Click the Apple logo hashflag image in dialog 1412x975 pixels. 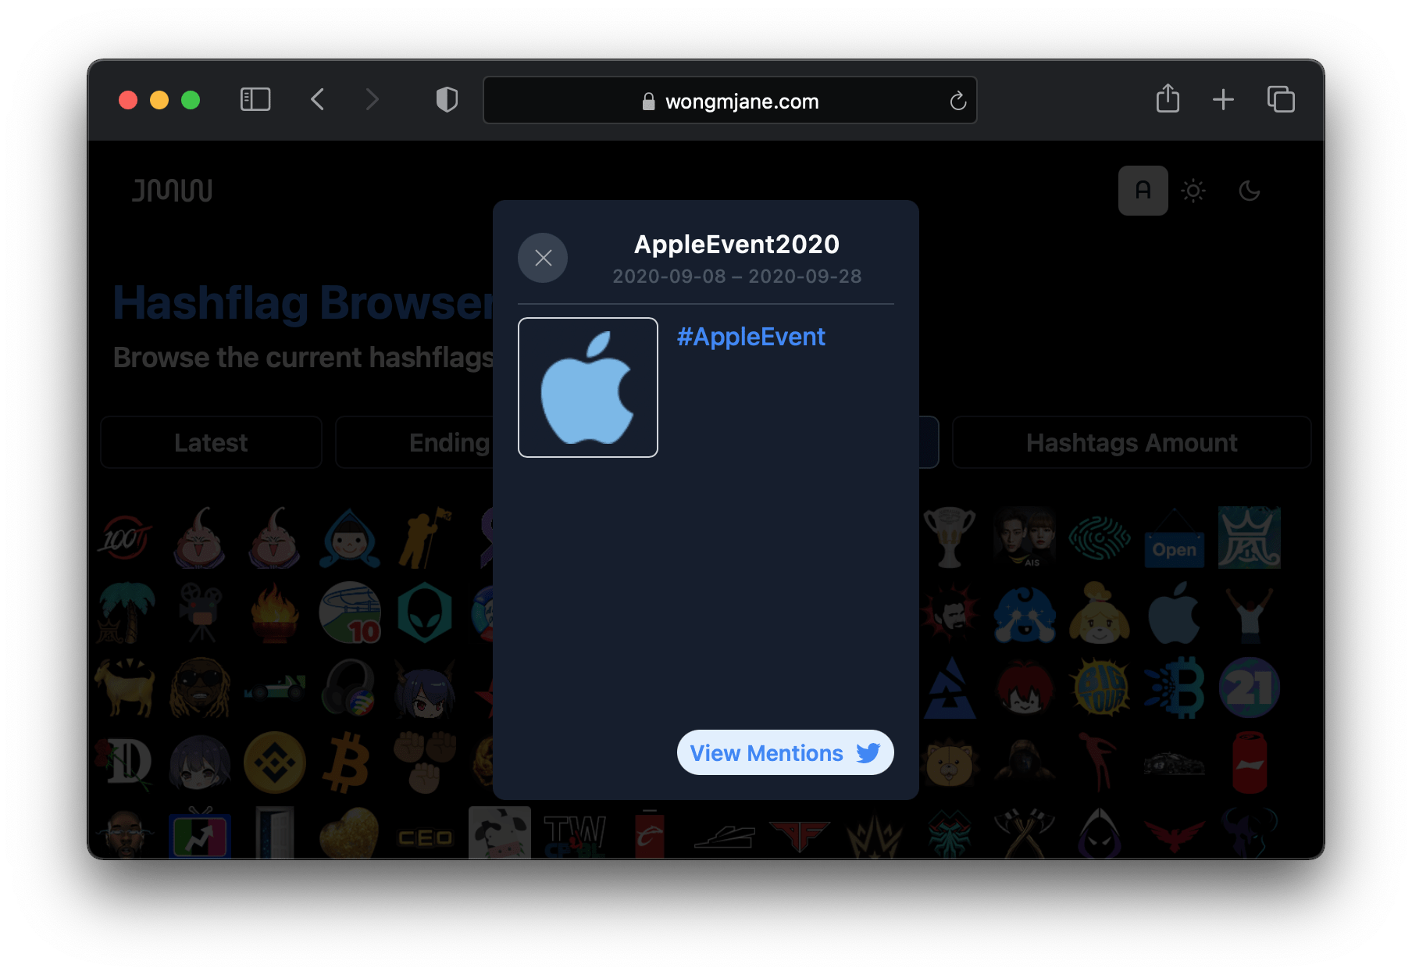point(588,387)
